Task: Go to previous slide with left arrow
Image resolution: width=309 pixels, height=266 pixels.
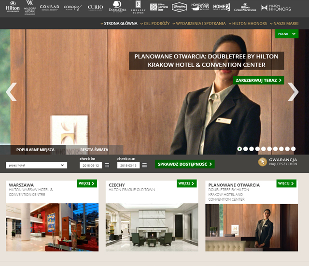Action: tap(11, 91)
